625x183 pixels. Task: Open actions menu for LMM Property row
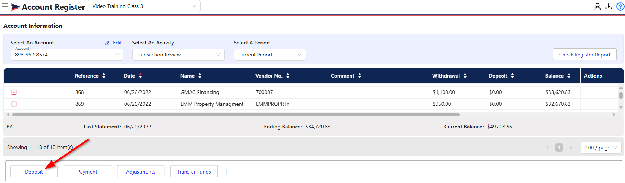(x=587, y=104)
